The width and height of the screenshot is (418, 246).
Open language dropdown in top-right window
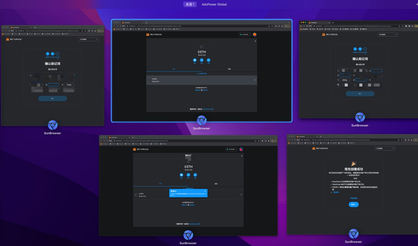coord(388,34)
